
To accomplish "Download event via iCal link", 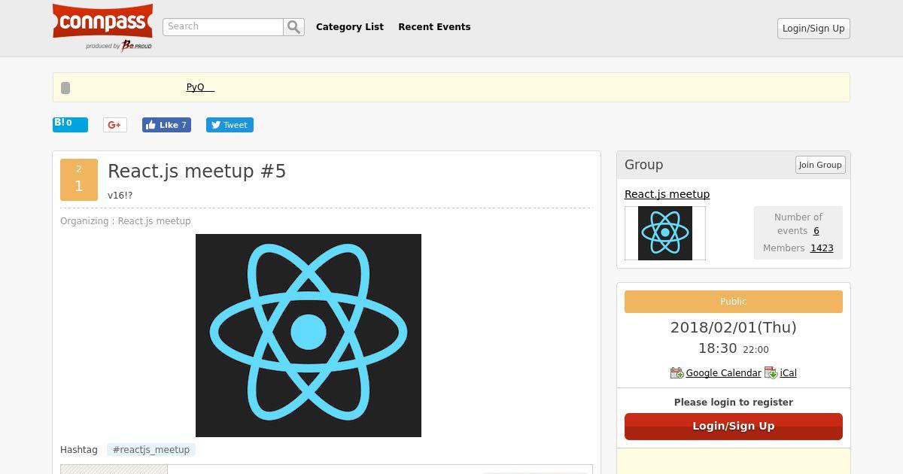I will coord(788,373).
